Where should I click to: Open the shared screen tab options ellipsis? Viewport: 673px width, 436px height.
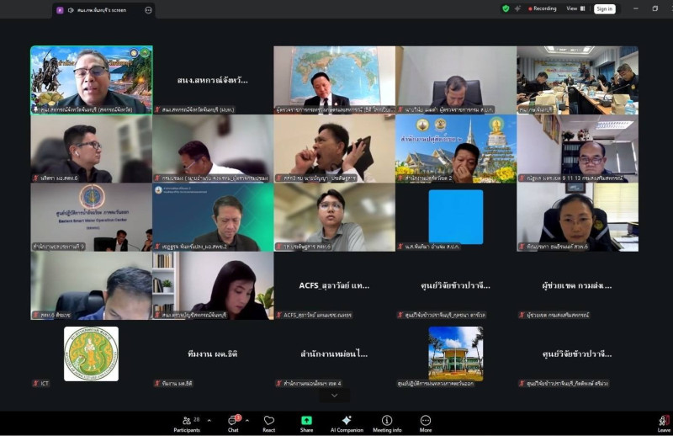coord(148,10)
